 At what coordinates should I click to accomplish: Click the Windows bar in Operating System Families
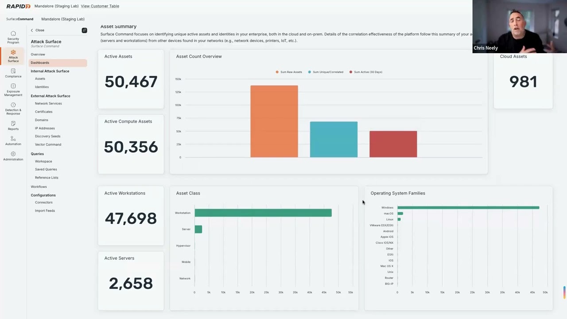468,207
